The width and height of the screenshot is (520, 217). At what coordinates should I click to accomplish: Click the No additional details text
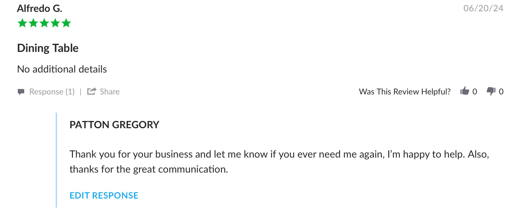coord(62,69)
